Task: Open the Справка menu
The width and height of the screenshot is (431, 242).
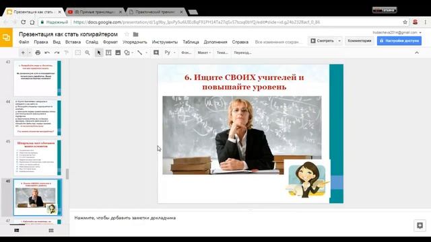Action: tap(240, 42)
